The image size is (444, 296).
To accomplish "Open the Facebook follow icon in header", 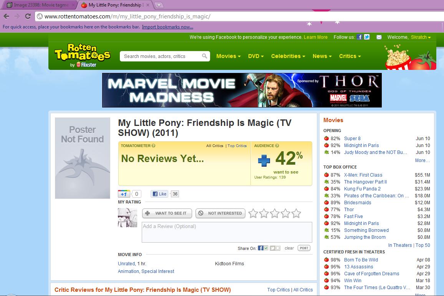I will click(360, 37).
